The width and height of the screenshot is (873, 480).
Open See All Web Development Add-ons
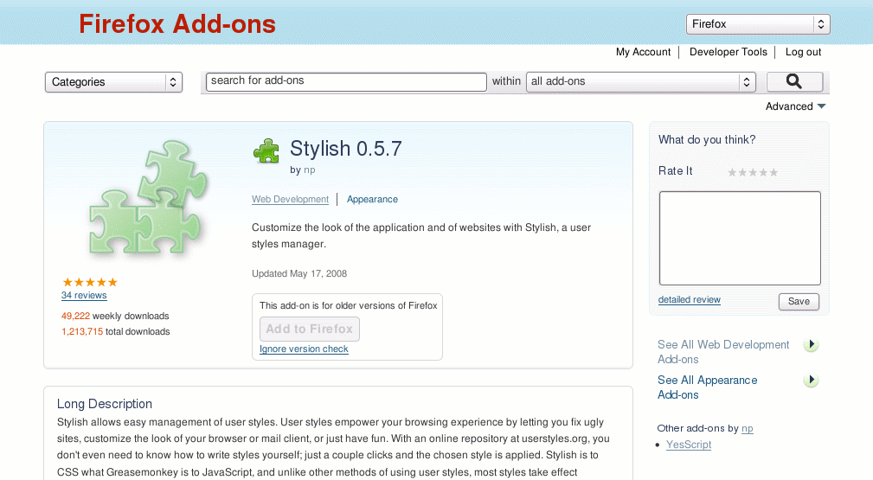(x=723, y=352)
